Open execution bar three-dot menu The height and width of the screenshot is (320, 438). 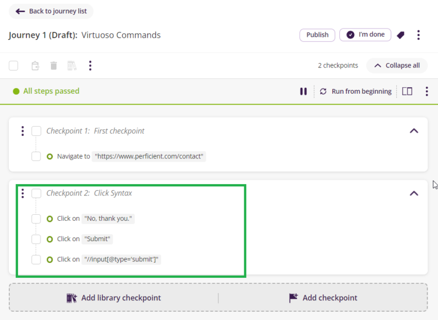[x=427, y=92]
